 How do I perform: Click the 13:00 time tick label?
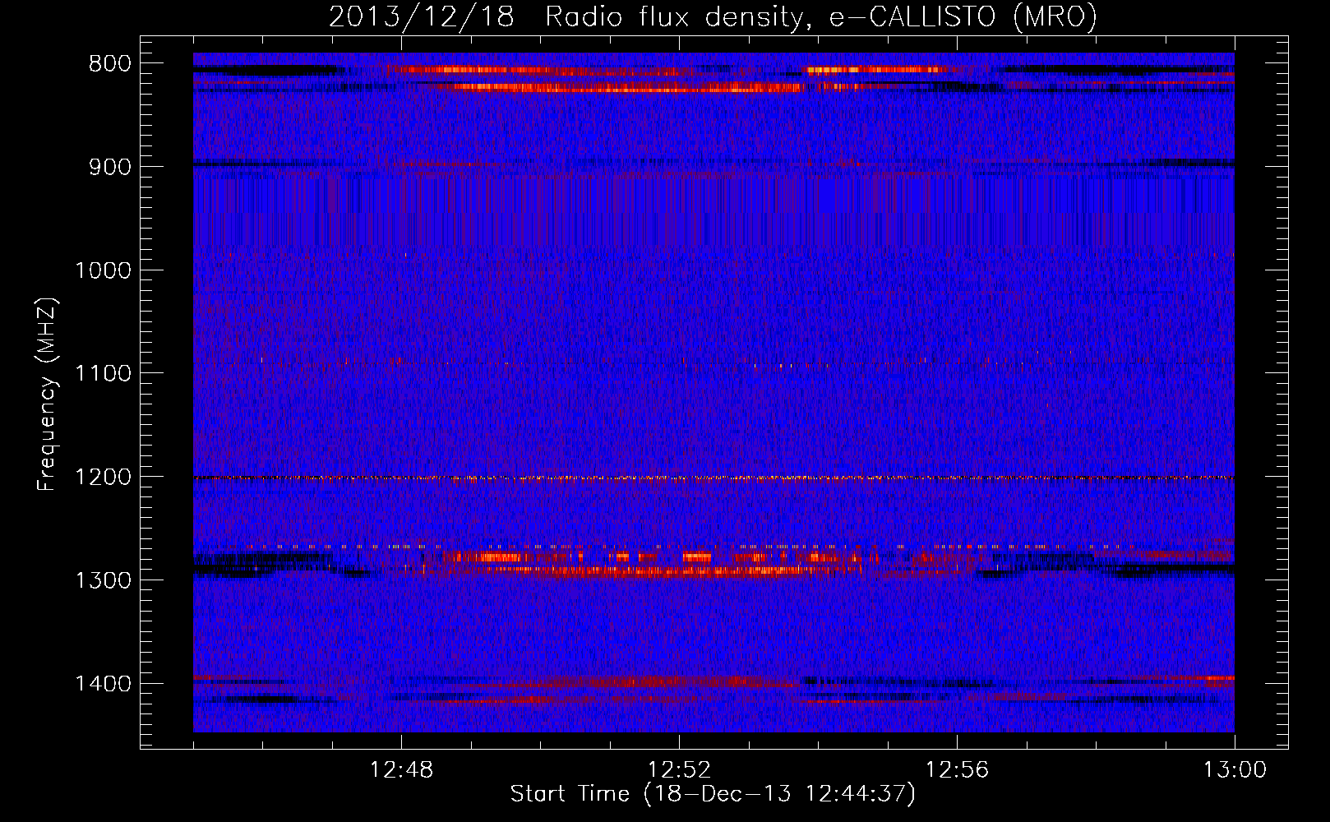click(1235, 770)
